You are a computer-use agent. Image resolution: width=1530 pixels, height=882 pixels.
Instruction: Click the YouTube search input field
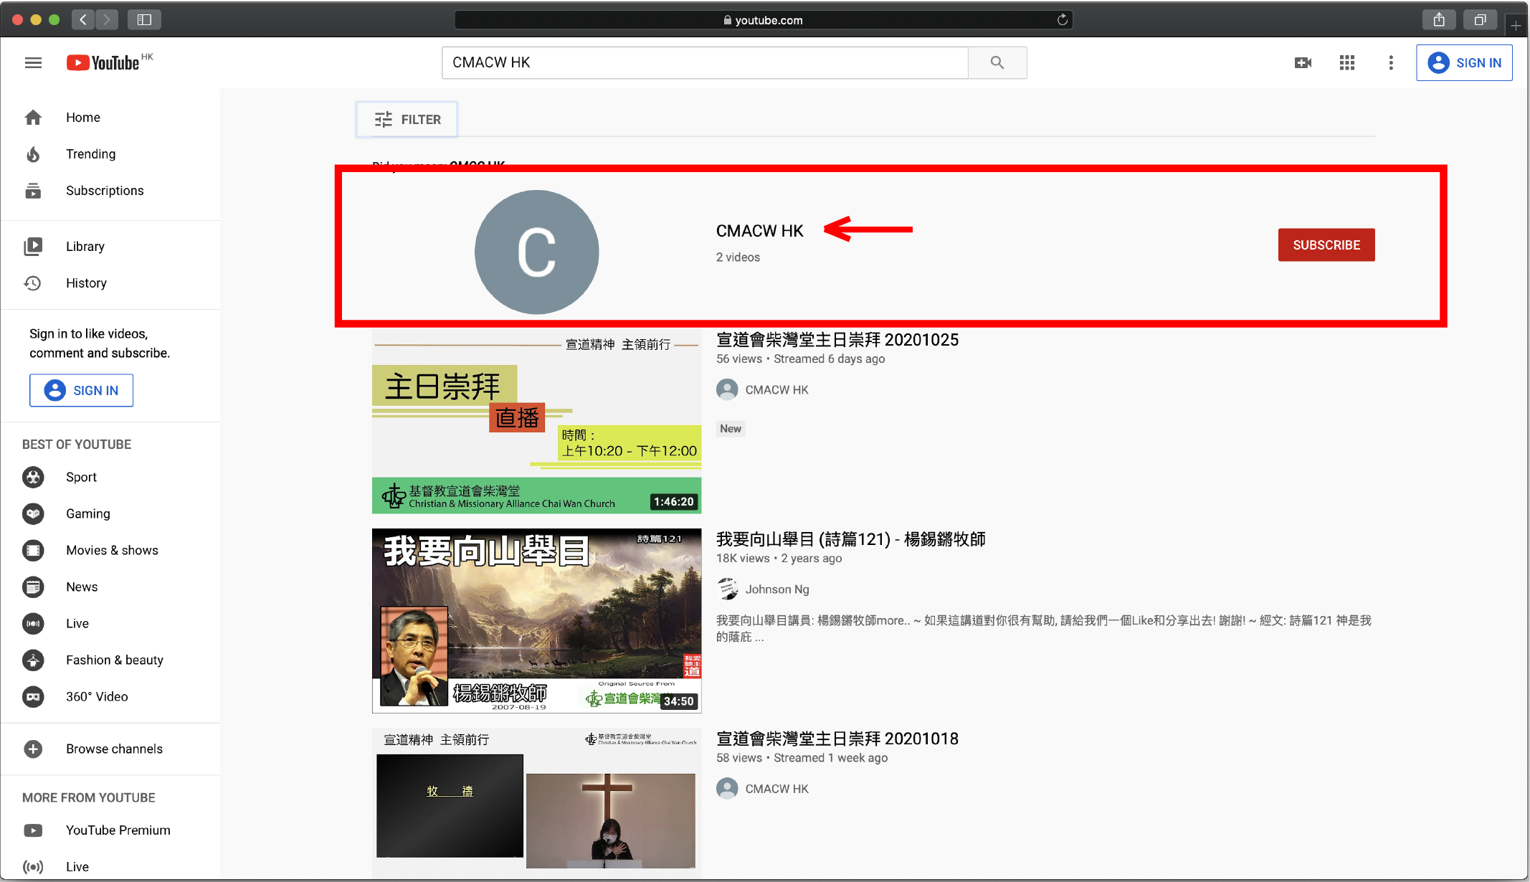[705, 62]
